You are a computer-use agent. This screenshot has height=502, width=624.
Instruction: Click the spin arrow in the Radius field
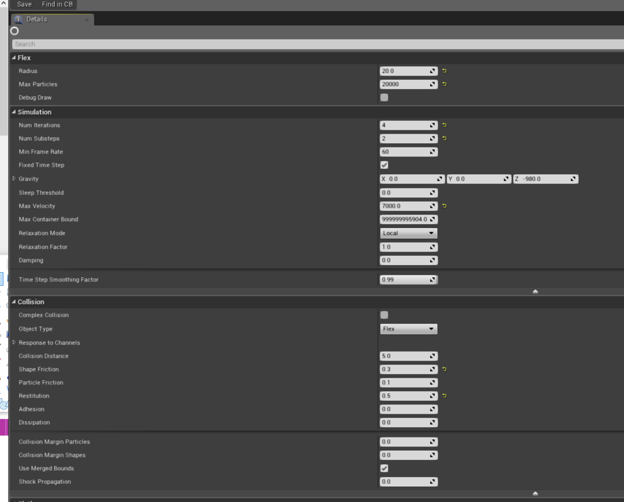(433, 71)
